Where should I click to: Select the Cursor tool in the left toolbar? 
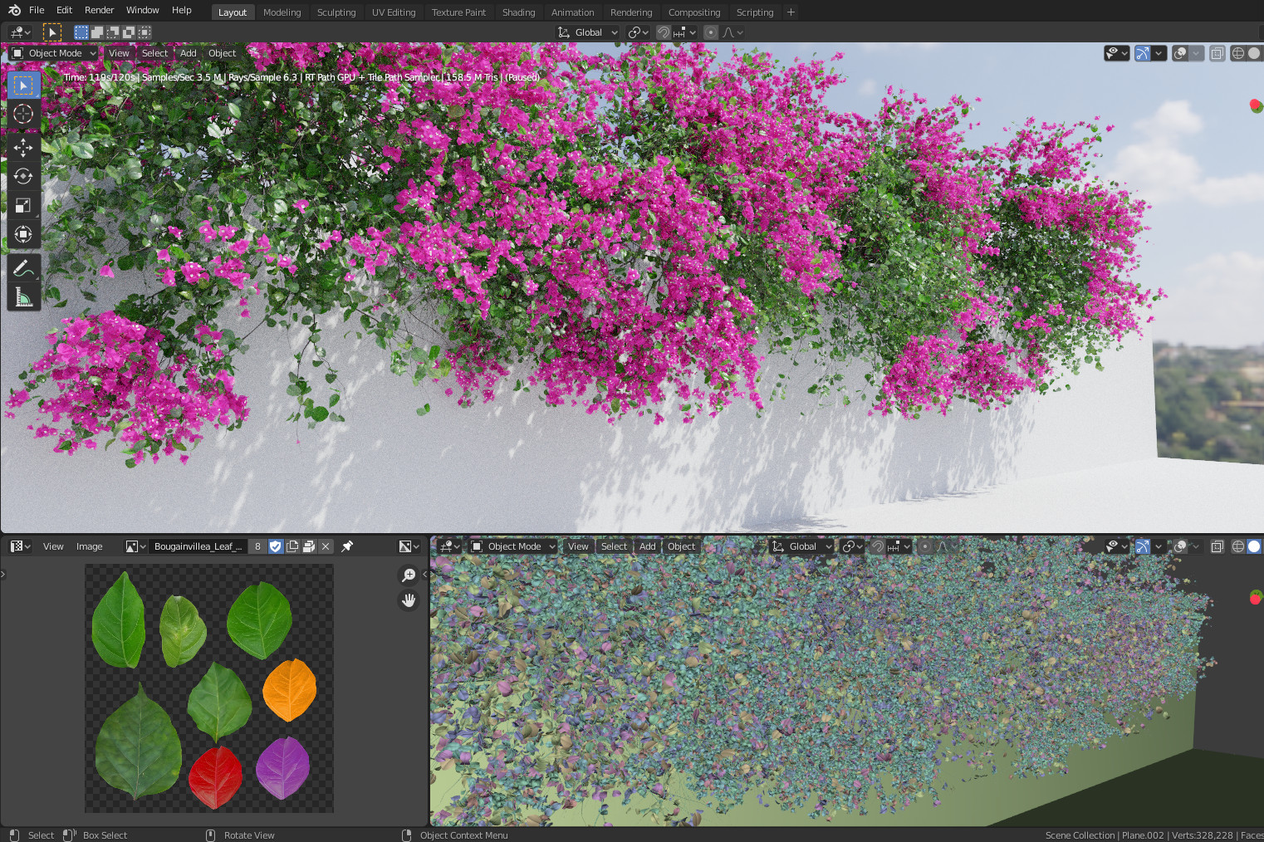coord(23,115)
